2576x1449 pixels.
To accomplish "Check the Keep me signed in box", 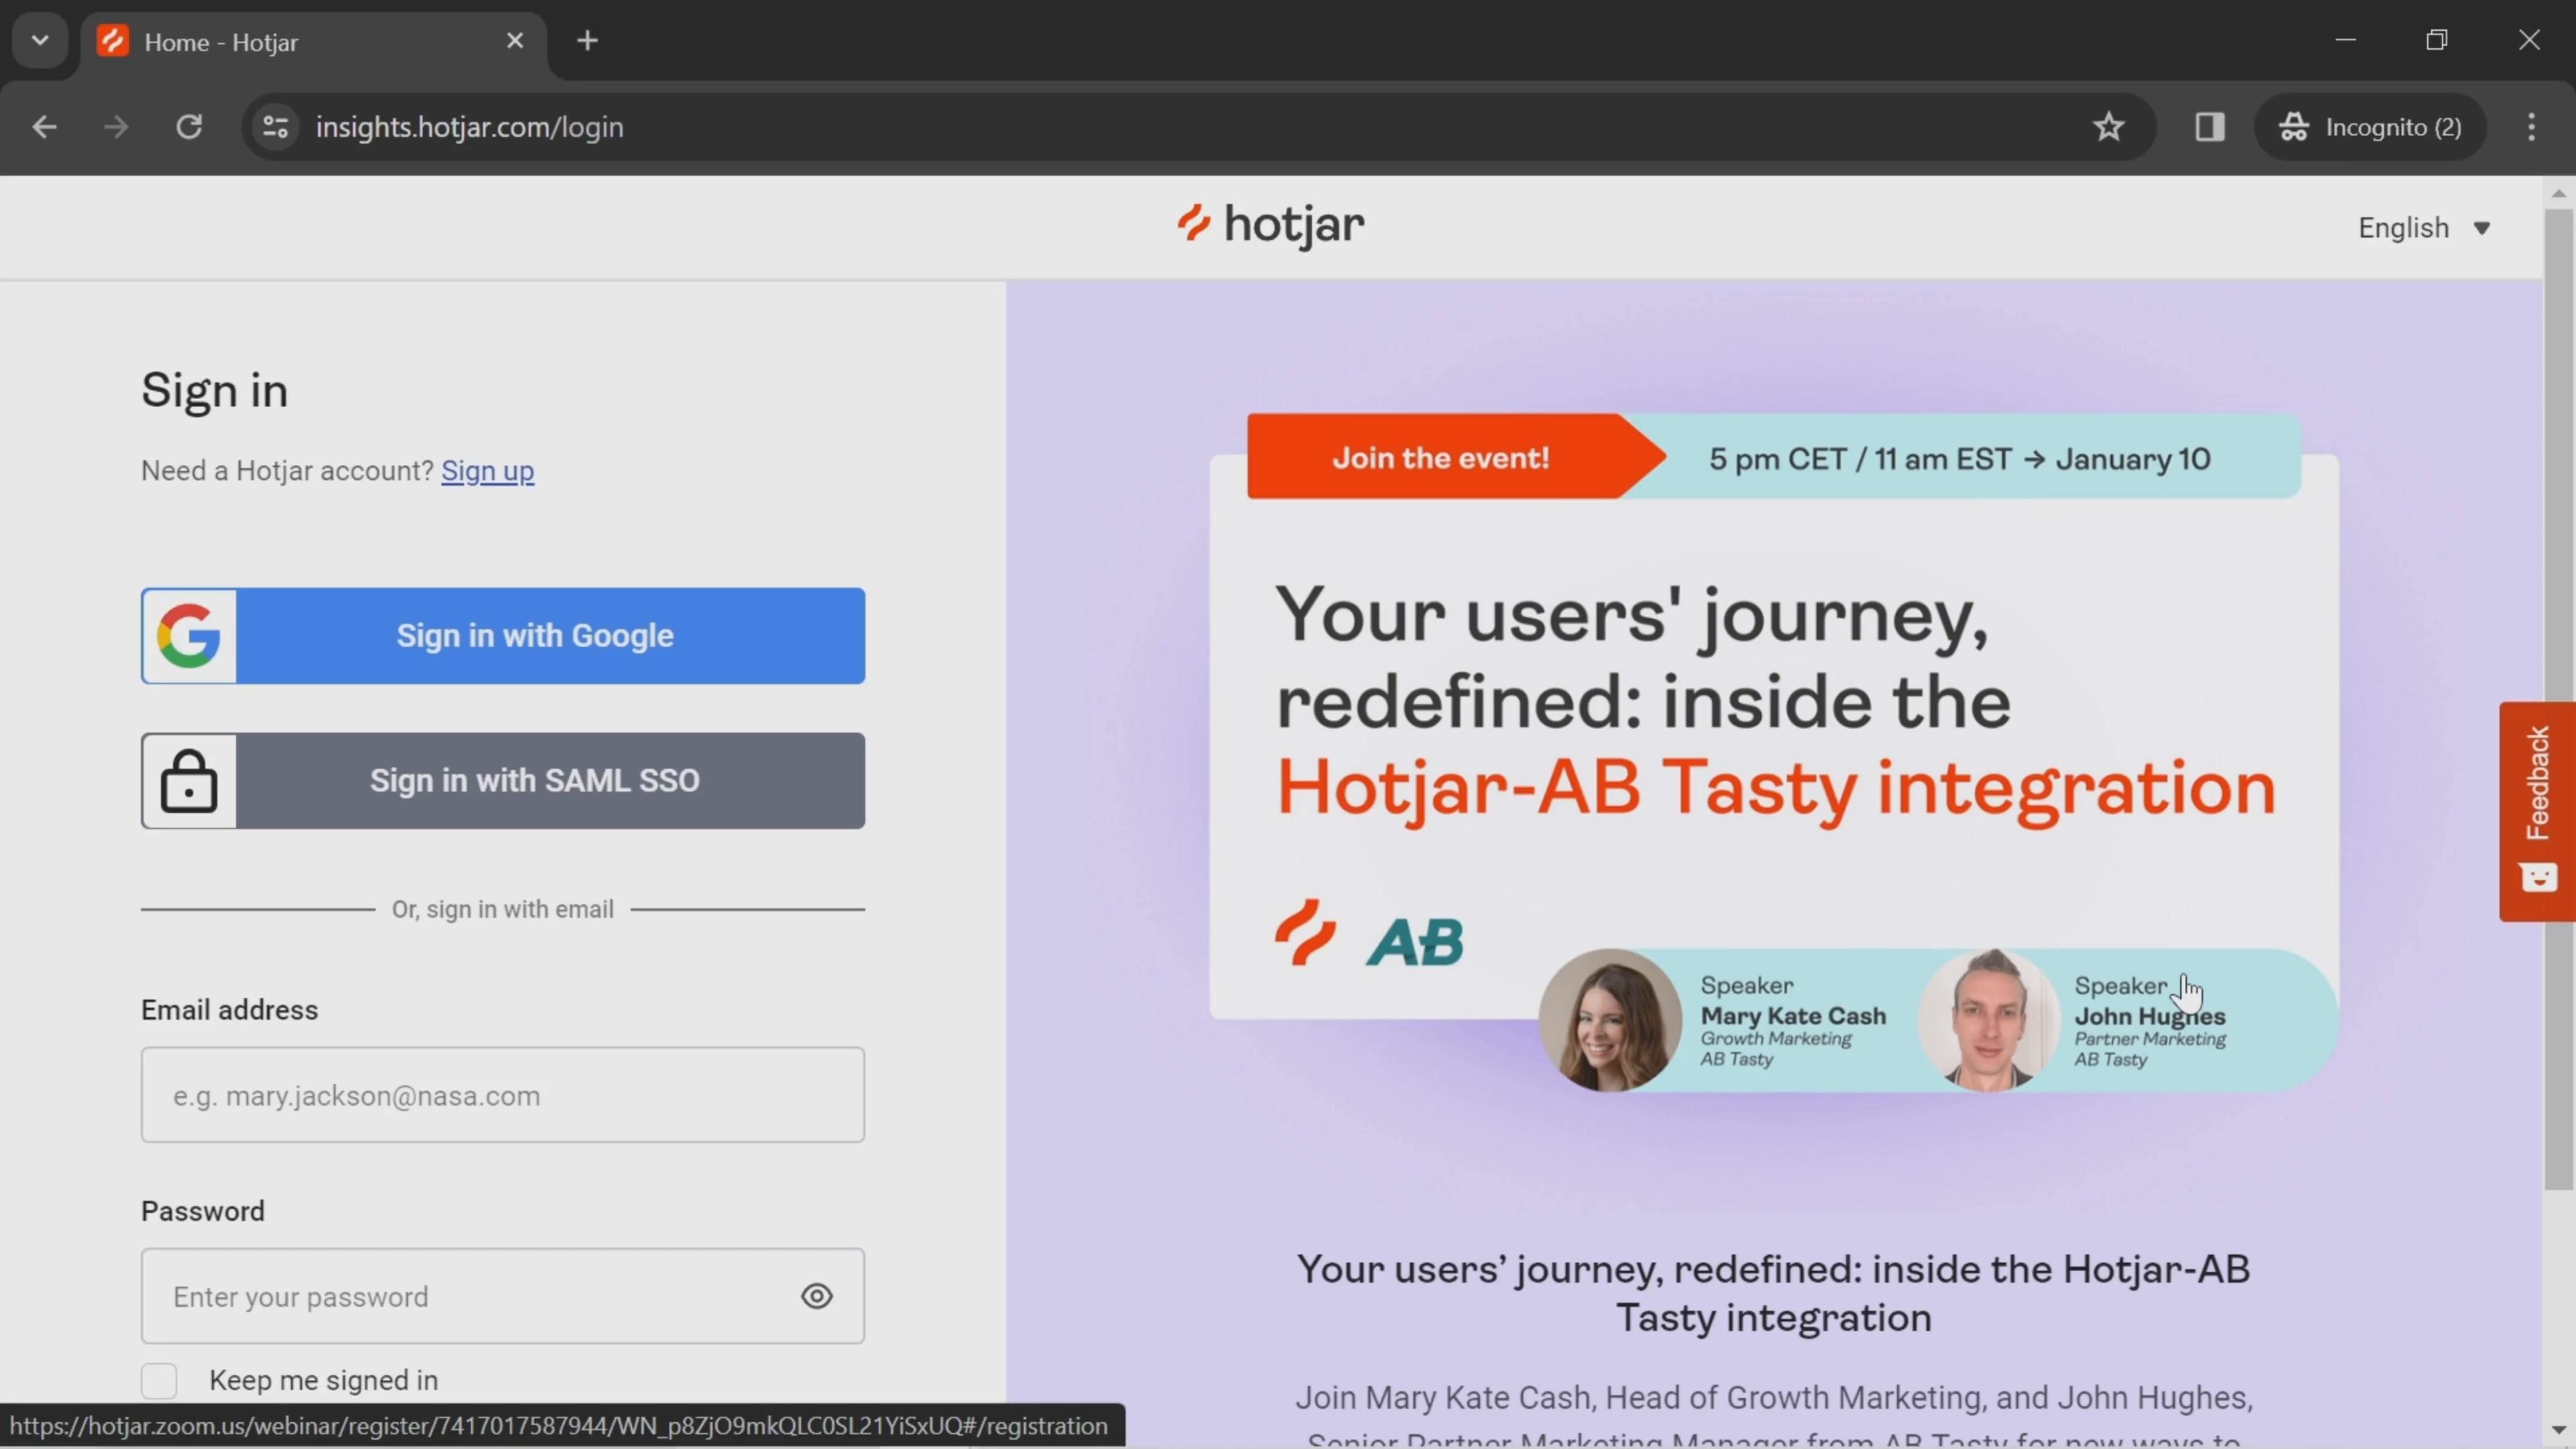I will (159, 1380).
